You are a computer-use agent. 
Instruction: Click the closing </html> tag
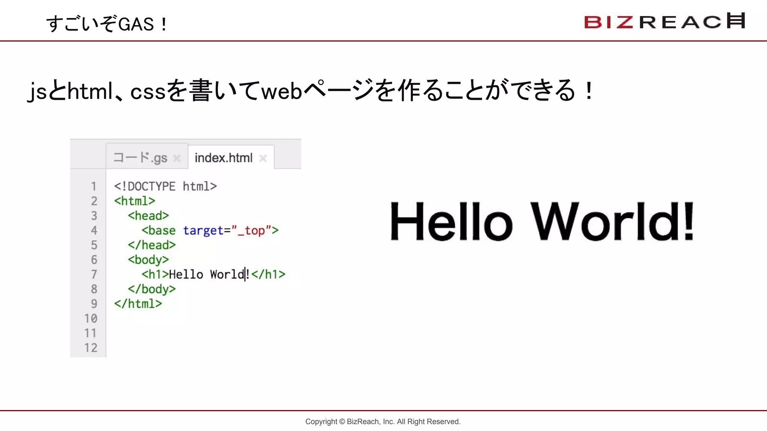(x=138, y=303)
